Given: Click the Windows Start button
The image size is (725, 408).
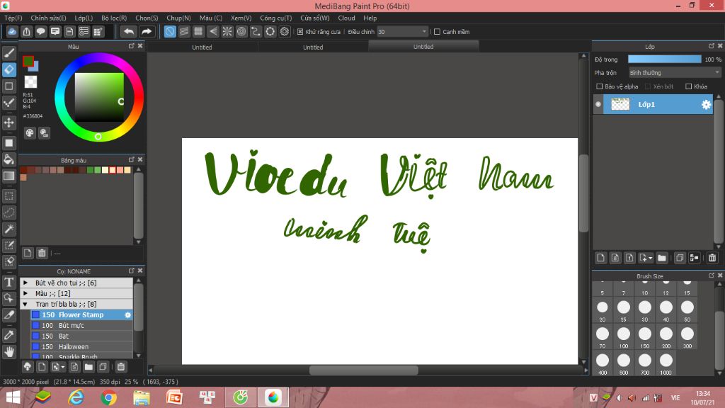Looking at the screenshot, I should tap(13, 397).
